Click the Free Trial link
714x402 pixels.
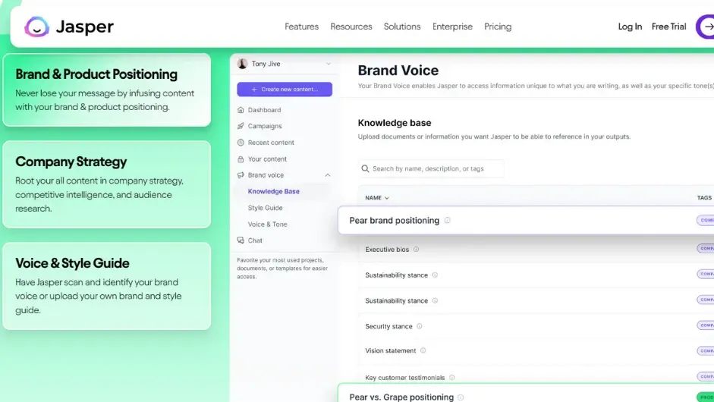click(x=668, y=27)
